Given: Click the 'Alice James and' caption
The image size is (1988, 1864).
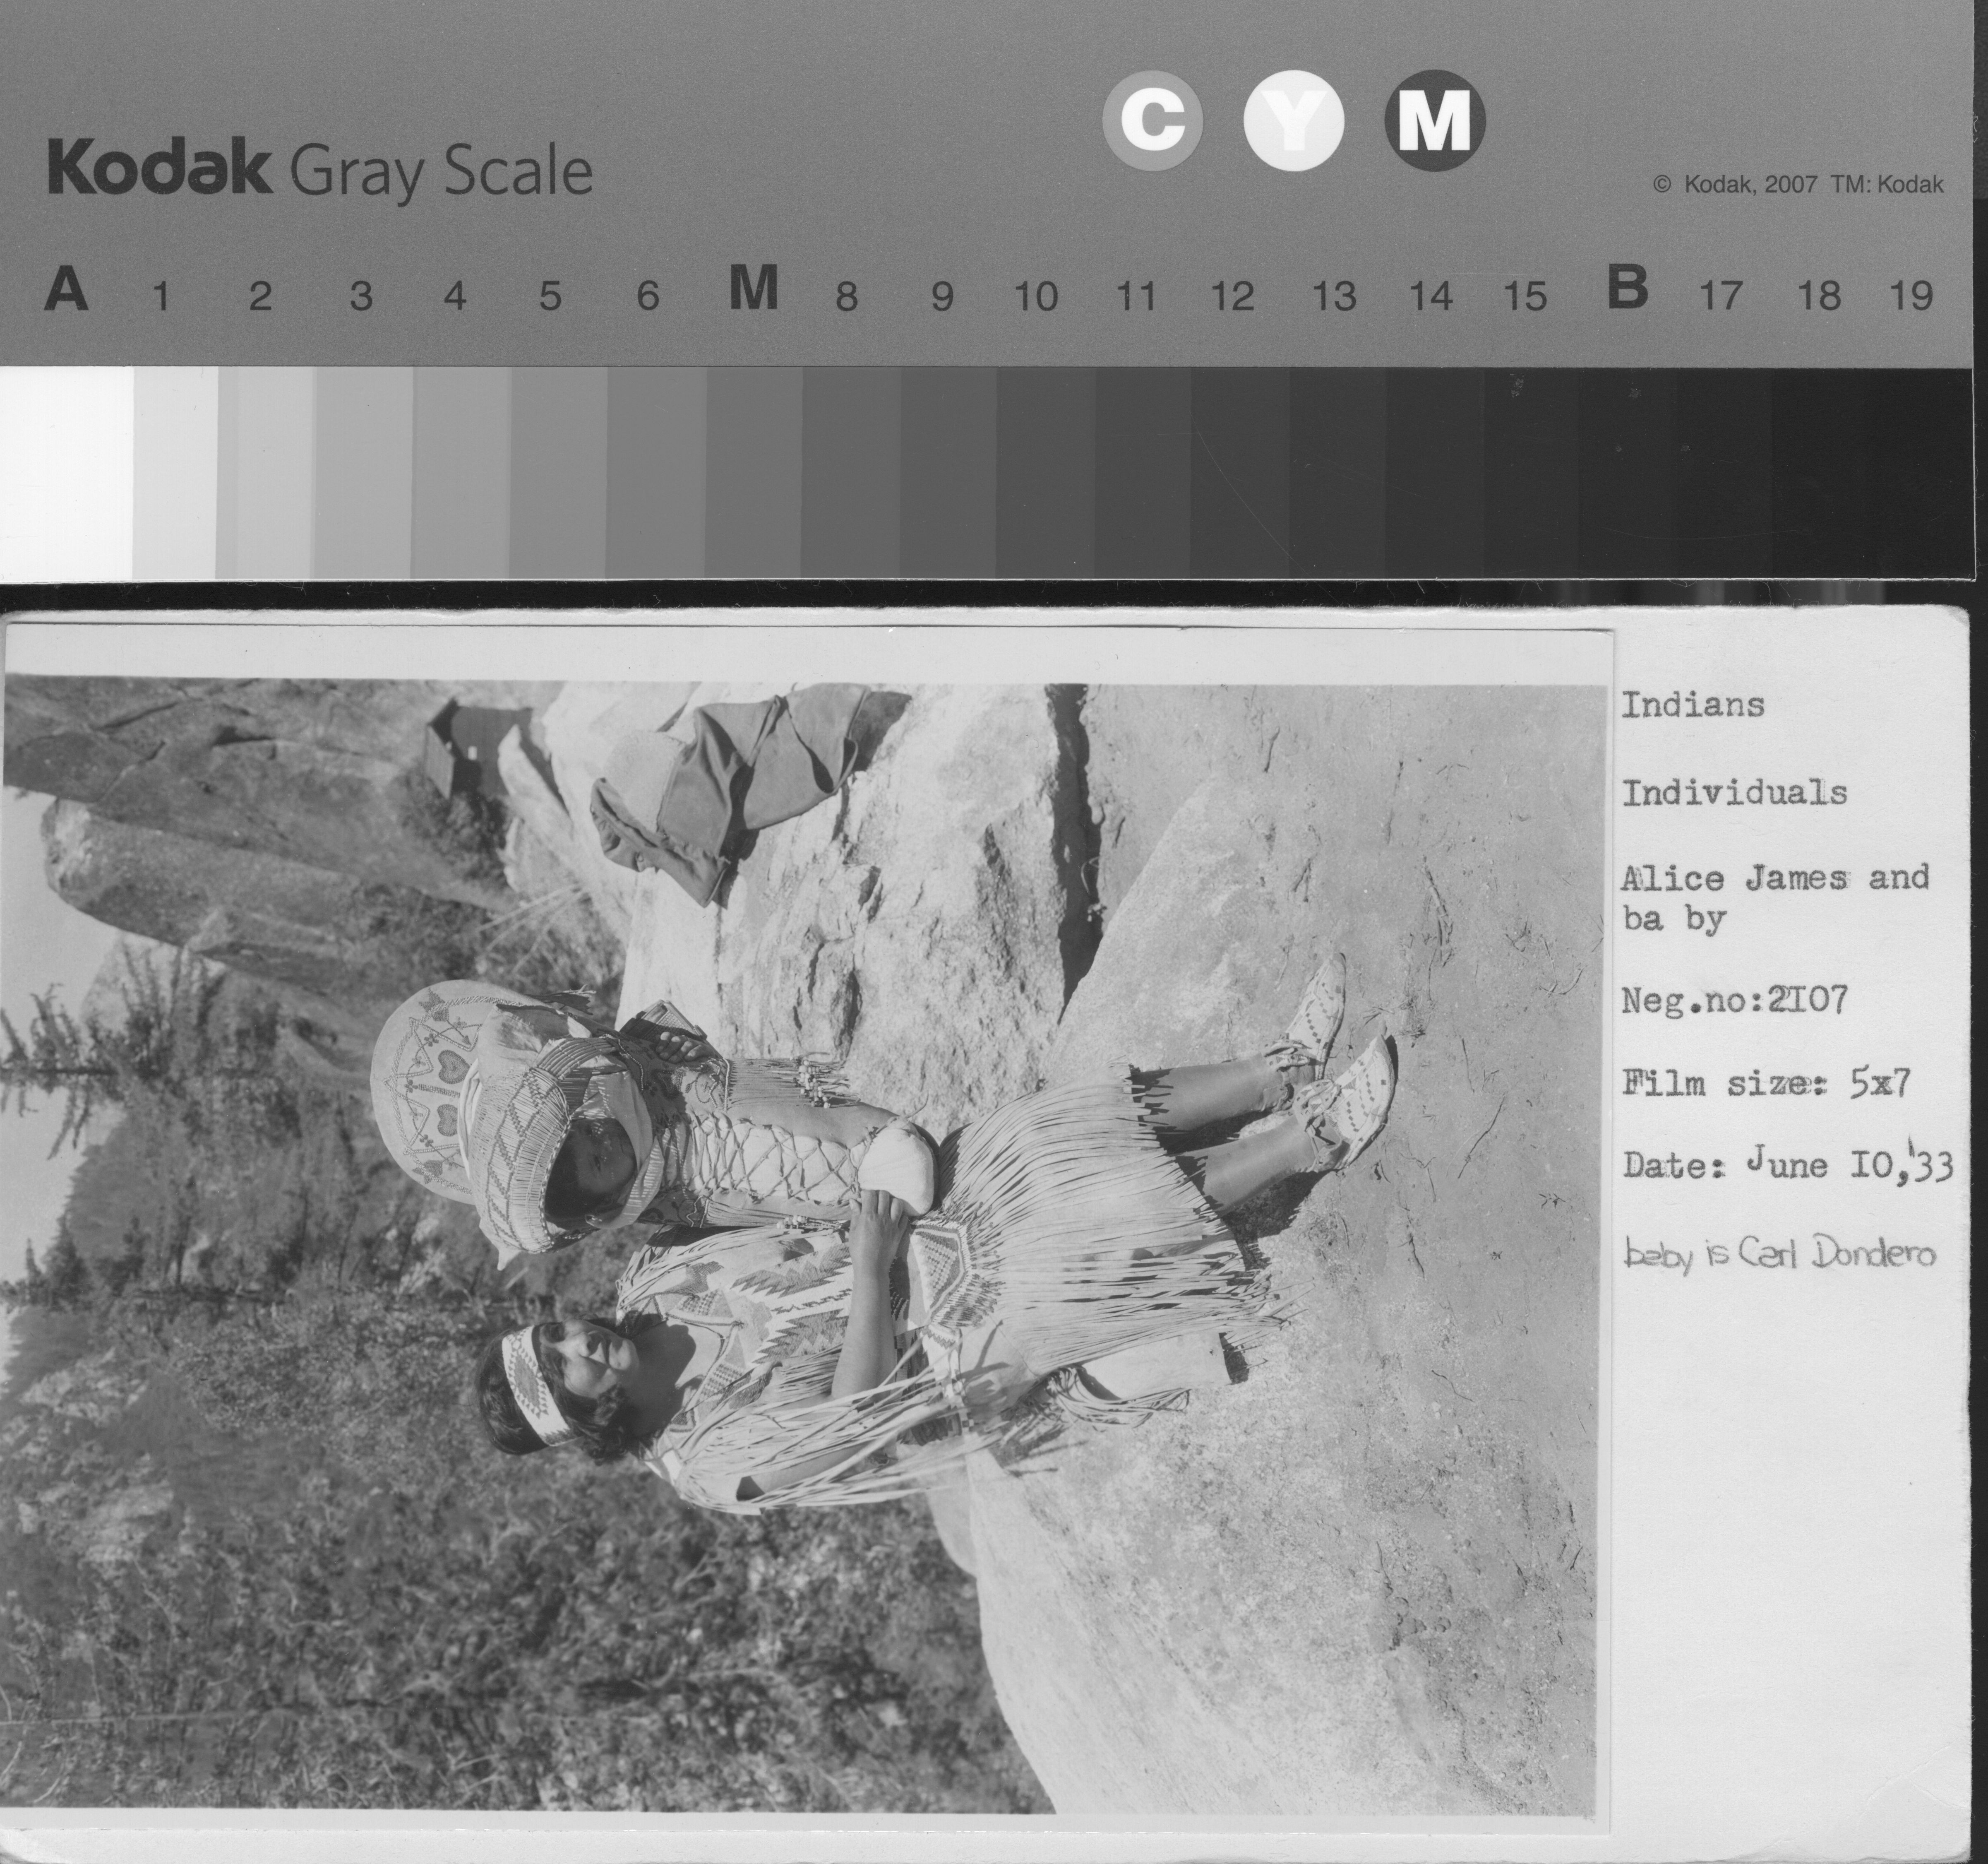Looking at the screenshot, I should pos(1774,878).
